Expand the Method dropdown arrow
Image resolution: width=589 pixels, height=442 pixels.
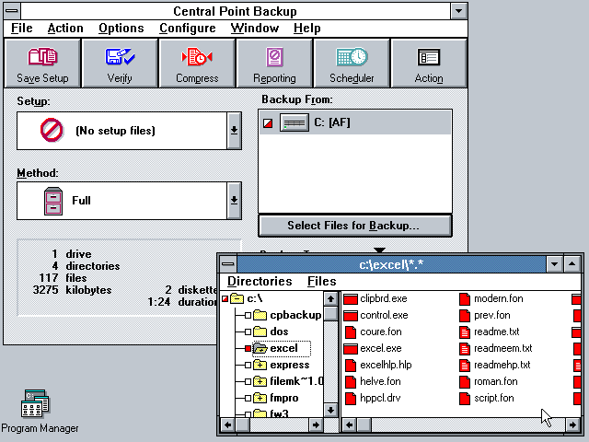coord(234,201)
